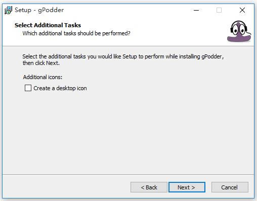Click the 'Select Additional Tasks' heading
Screen dimensions: 257x201
point(48,25)
